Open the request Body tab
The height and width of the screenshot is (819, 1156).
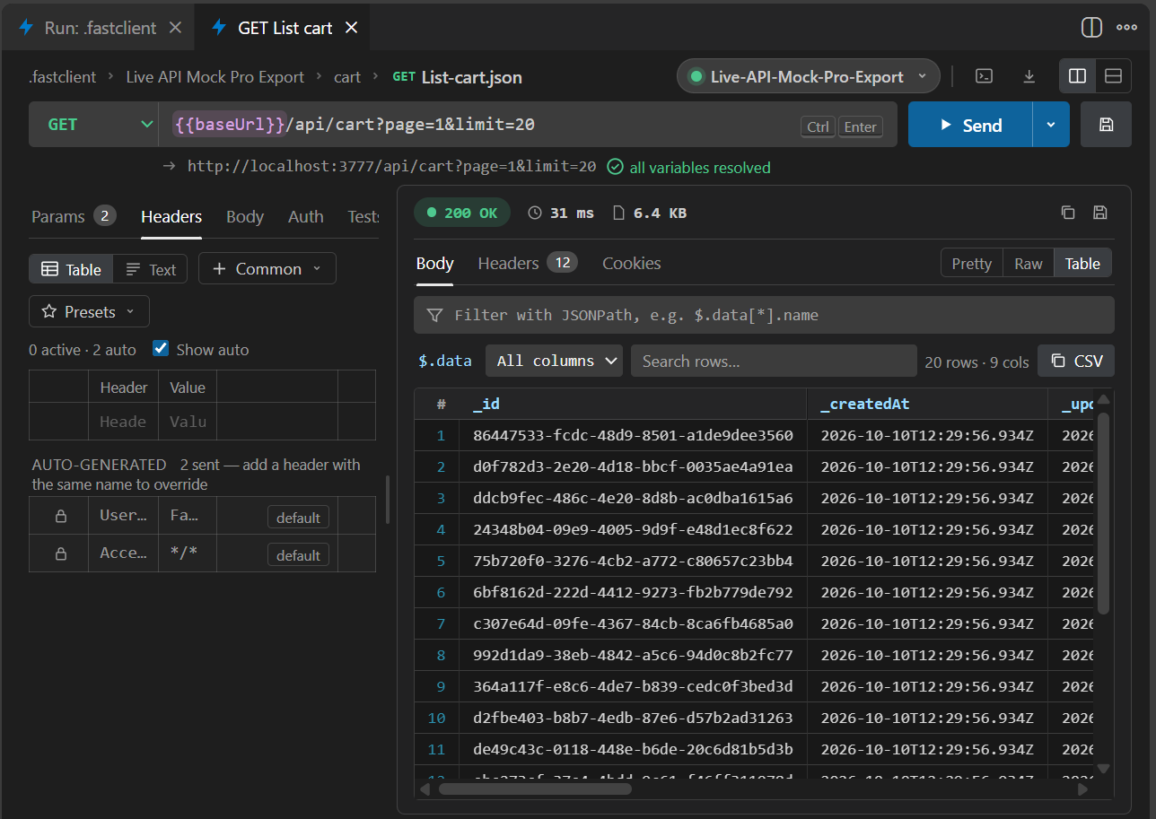coord(245,216)
